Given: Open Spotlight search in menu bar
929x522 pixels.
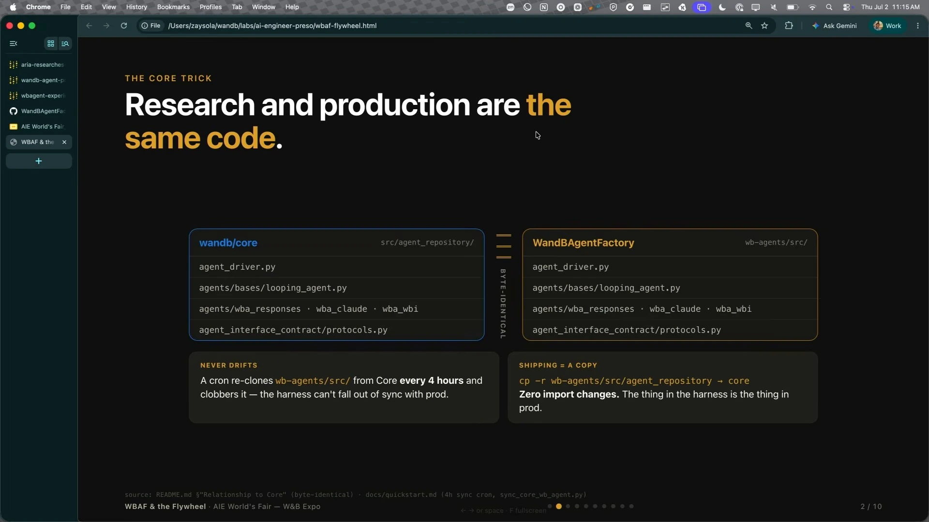Looking at the screenshot, I should (829, 7).
